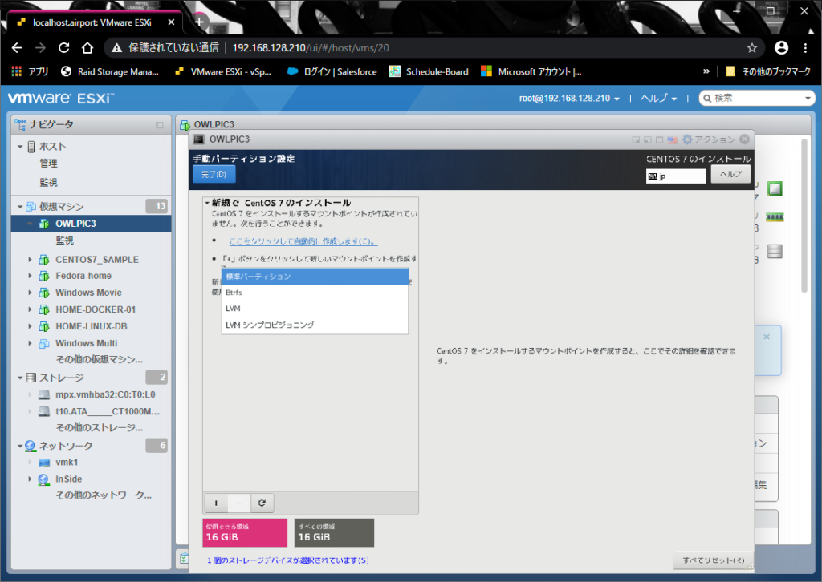Open the ログイン | Salesforce bookmark
Viewport: 822px width, 582px height.
pyautogui.click(x=332, y=71)
